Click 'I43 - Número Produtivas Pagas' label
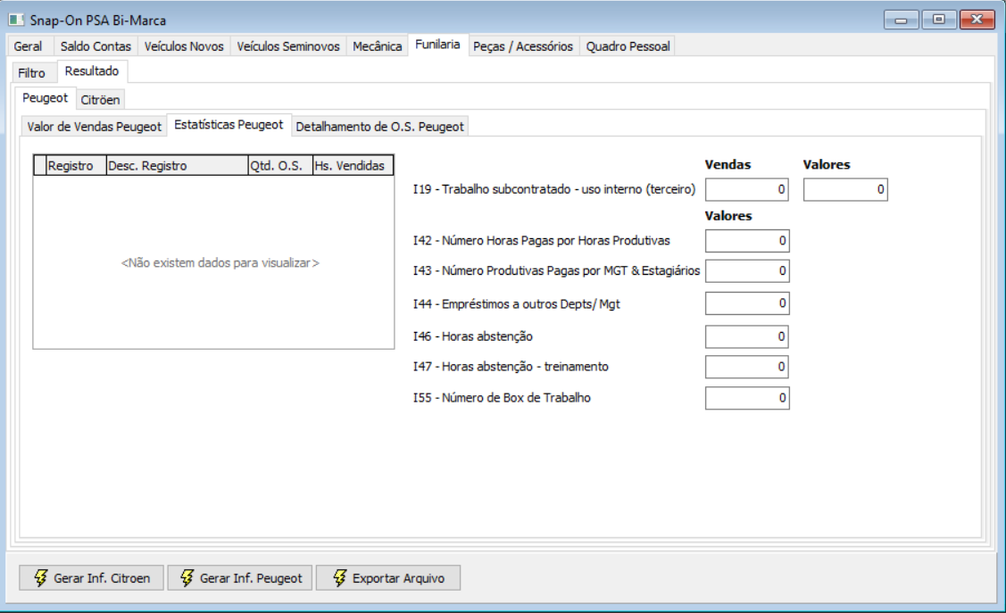This screenshot has width=1006, height=613. click(x=556, y=270)
